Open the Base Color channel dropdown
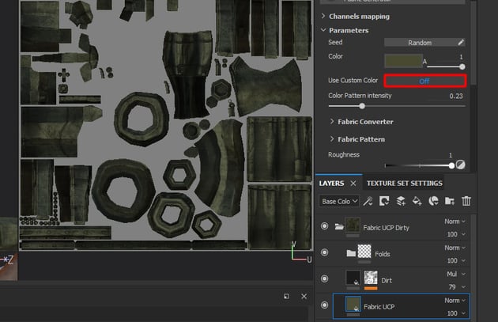Screen dimensions: 498x322 click(339, 201)
